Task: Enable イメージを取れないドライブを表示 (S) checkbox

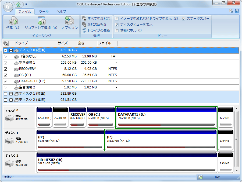Action: pyautogui.click(x=117, y=19)
